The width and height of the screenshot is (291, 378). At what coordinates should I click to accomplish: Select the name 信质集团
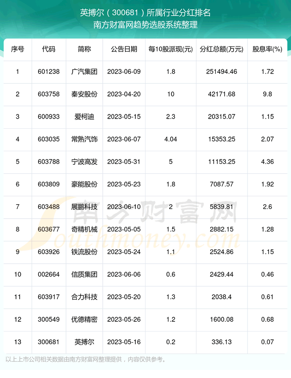coord(84,274)
